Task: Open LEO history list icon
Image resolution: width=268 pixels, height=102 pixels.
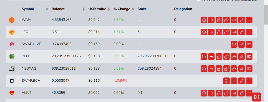Action: pyautogui.click(x=249, y=32)
